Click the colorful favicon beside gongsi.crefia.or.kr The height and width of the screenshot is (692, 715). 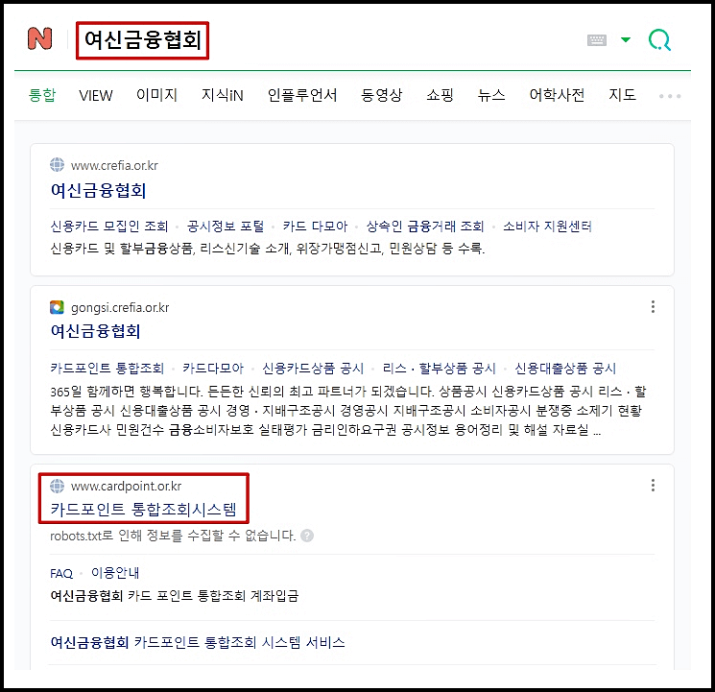tap(57, 307)
